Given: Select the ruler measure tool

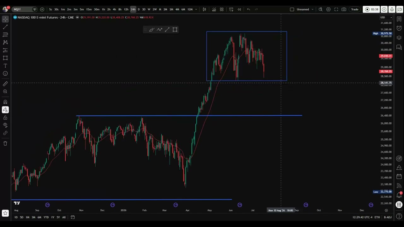Looking at the screenshot, I should 5,84.
